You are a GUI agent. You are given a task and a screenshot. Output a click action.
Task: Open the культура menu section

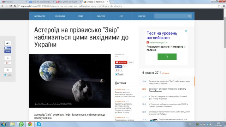tap(101, 16)
